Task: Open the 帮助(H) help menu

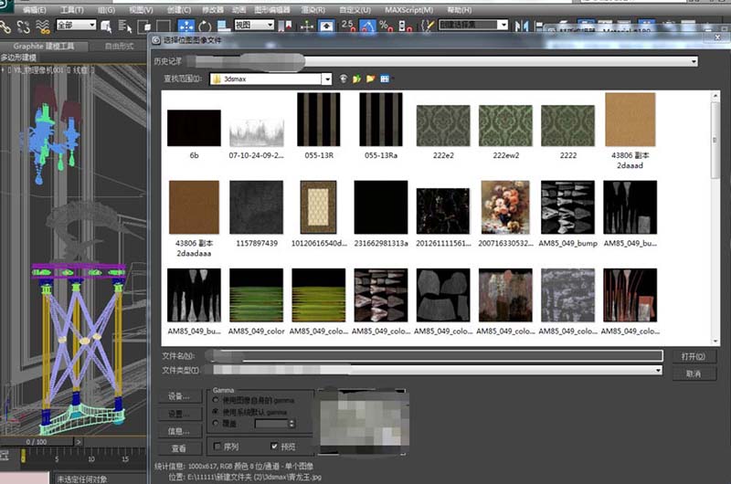Action: pyautogui.click(x=460, y=10)
